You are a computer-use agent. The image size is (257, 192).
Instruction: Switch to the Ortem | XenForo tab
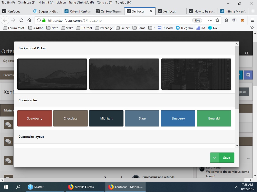tap(78, 11)
